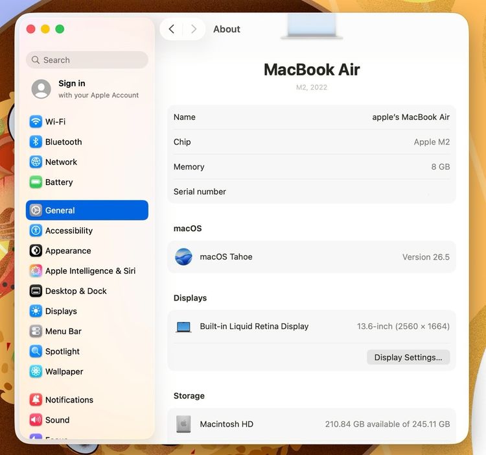Click 'M2, 2022' subtitle
486x455 pixels.
pos(312,88)
